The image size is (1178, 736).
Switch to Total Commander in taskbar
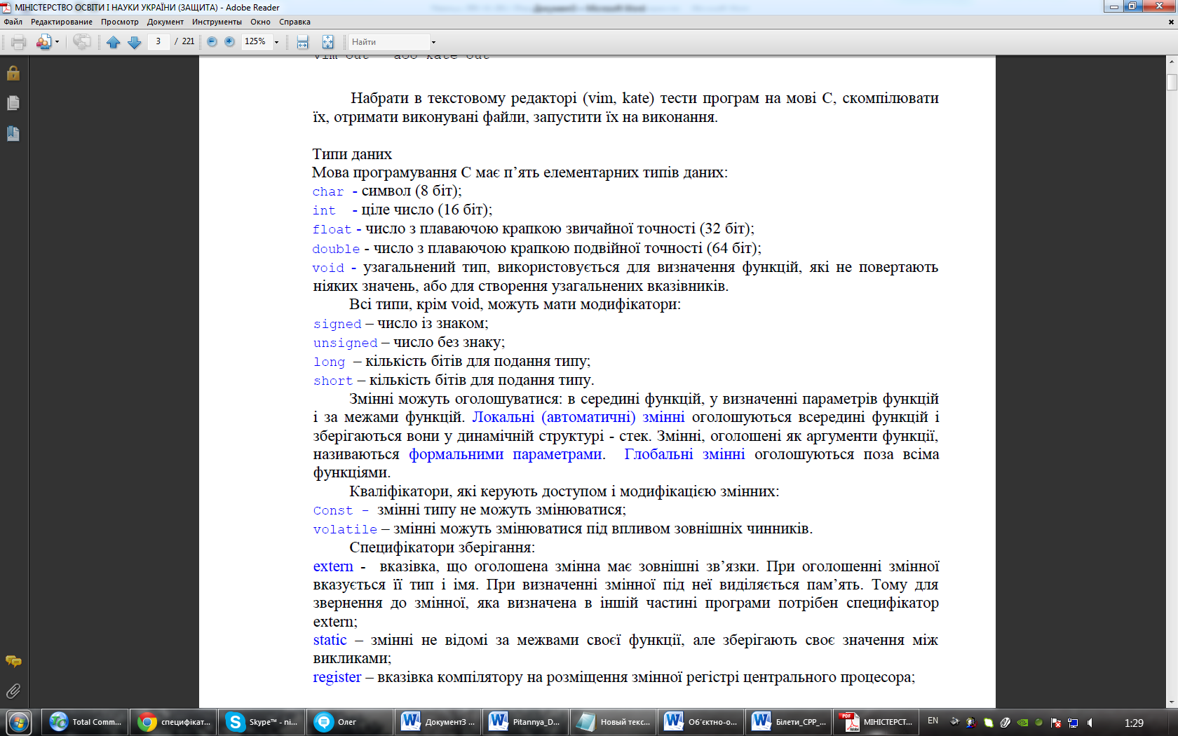[86, 722]
